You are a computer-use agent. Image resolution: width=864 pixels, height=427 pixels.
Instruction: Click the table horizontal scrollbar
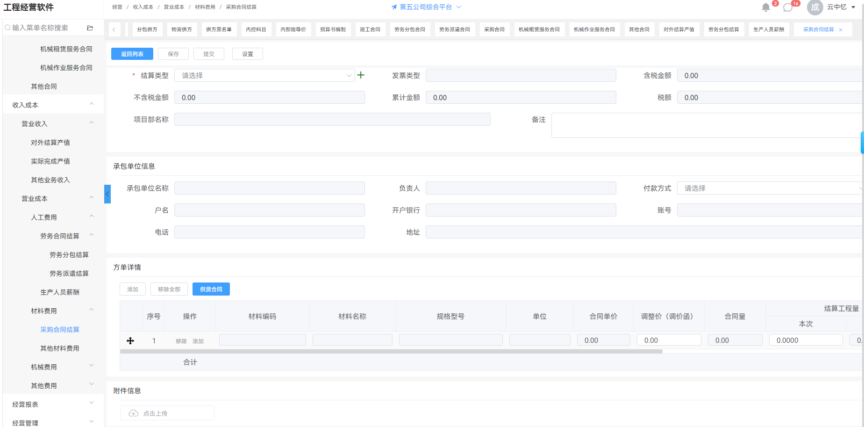pyautogui.click(x=391, y=351)
